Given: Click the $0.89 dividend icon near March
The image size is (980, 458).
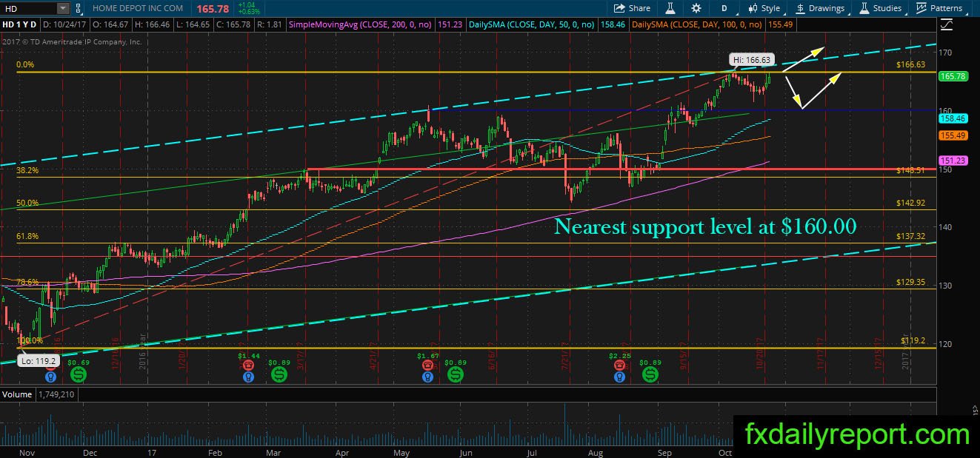Looking at the screenshot, I should (279, 375).
